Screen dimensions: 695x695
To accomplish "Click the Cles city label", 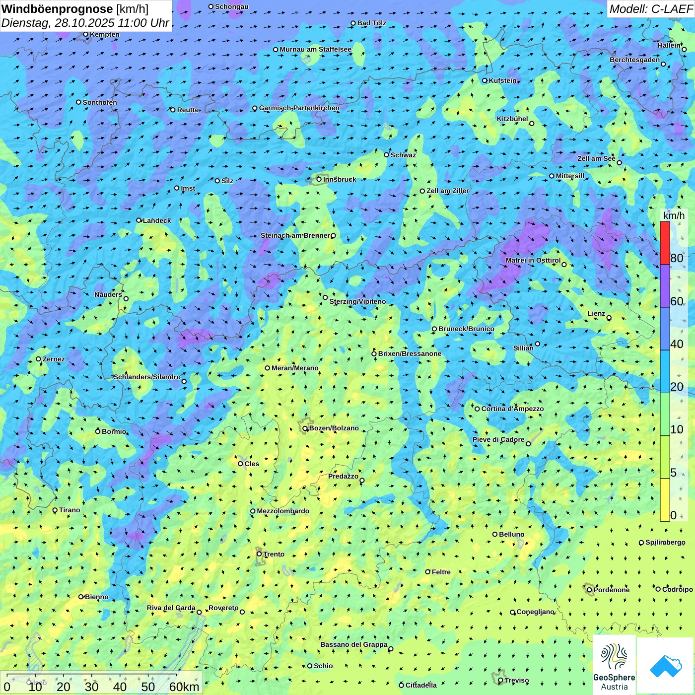I will pos(252,464).
